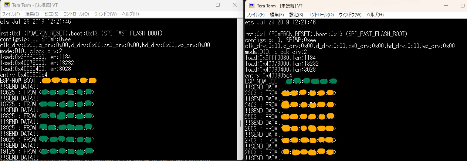Viewport: 467px width, 161px height.
Task: Open 設定(S) menu in left Tera Term window
Action: click(51, 14)
